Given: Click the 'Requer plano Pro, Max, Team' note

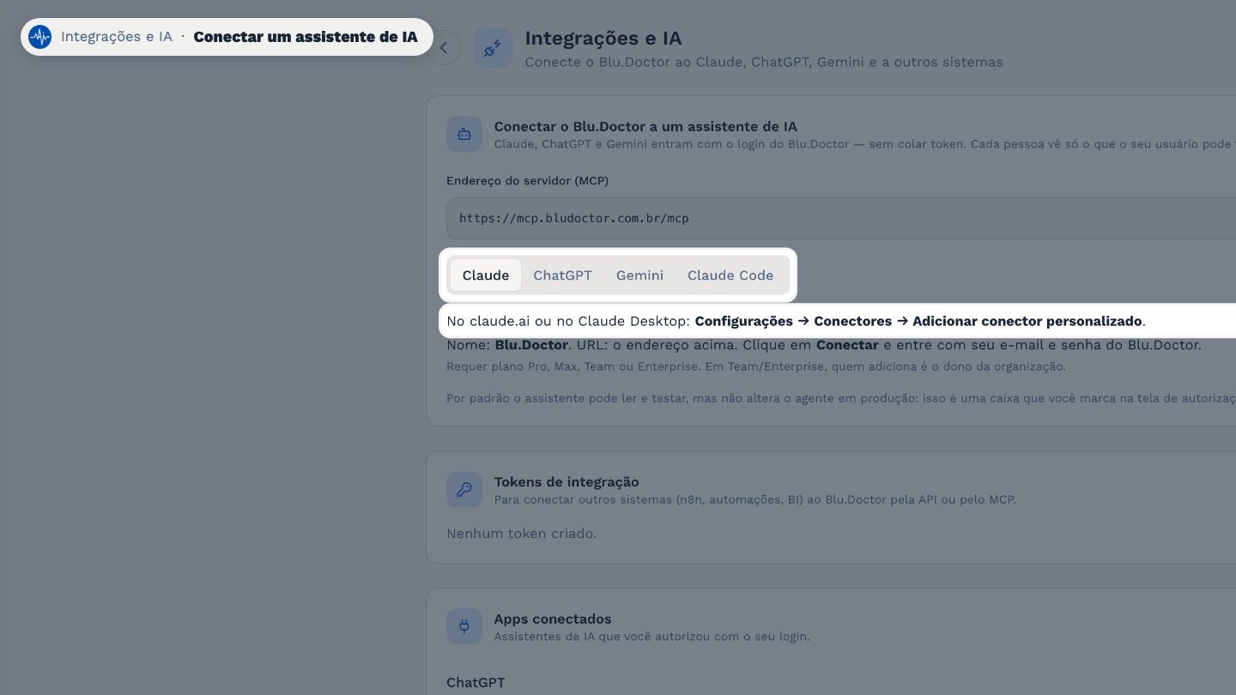Looking at the screenshot, I should click(x=756, y=367).
